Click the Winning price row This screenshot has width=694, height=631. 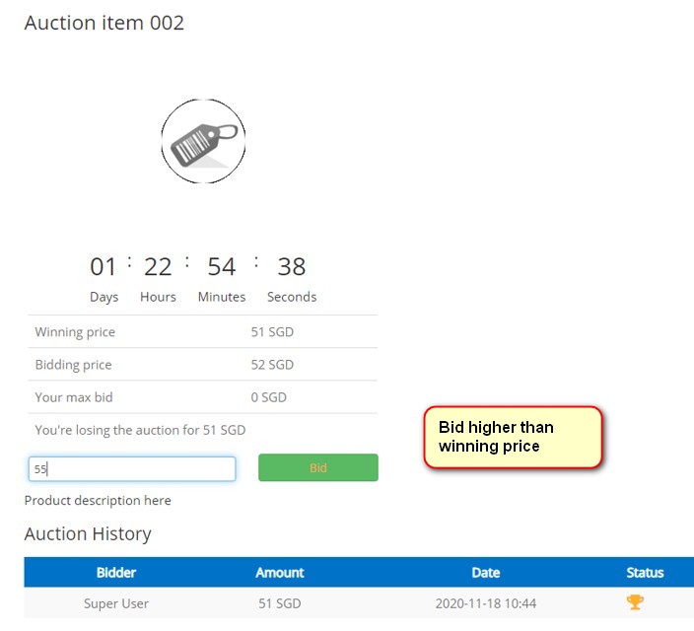pos(202,332)
